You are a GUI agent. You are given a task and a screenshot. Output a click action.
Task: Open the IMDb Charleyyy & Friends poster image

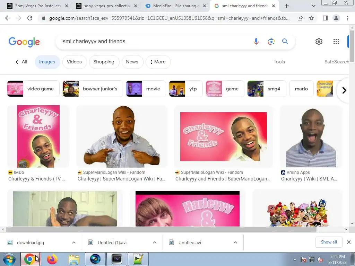38,136
